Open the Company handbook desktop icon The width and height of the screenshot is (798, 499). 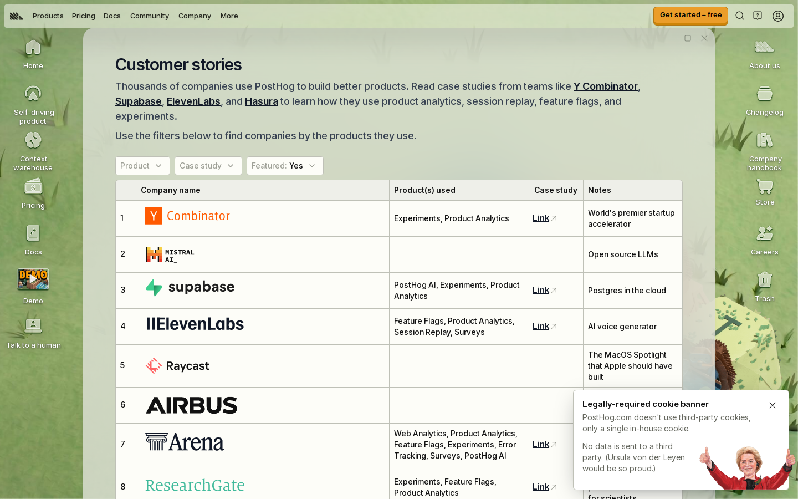765,151
